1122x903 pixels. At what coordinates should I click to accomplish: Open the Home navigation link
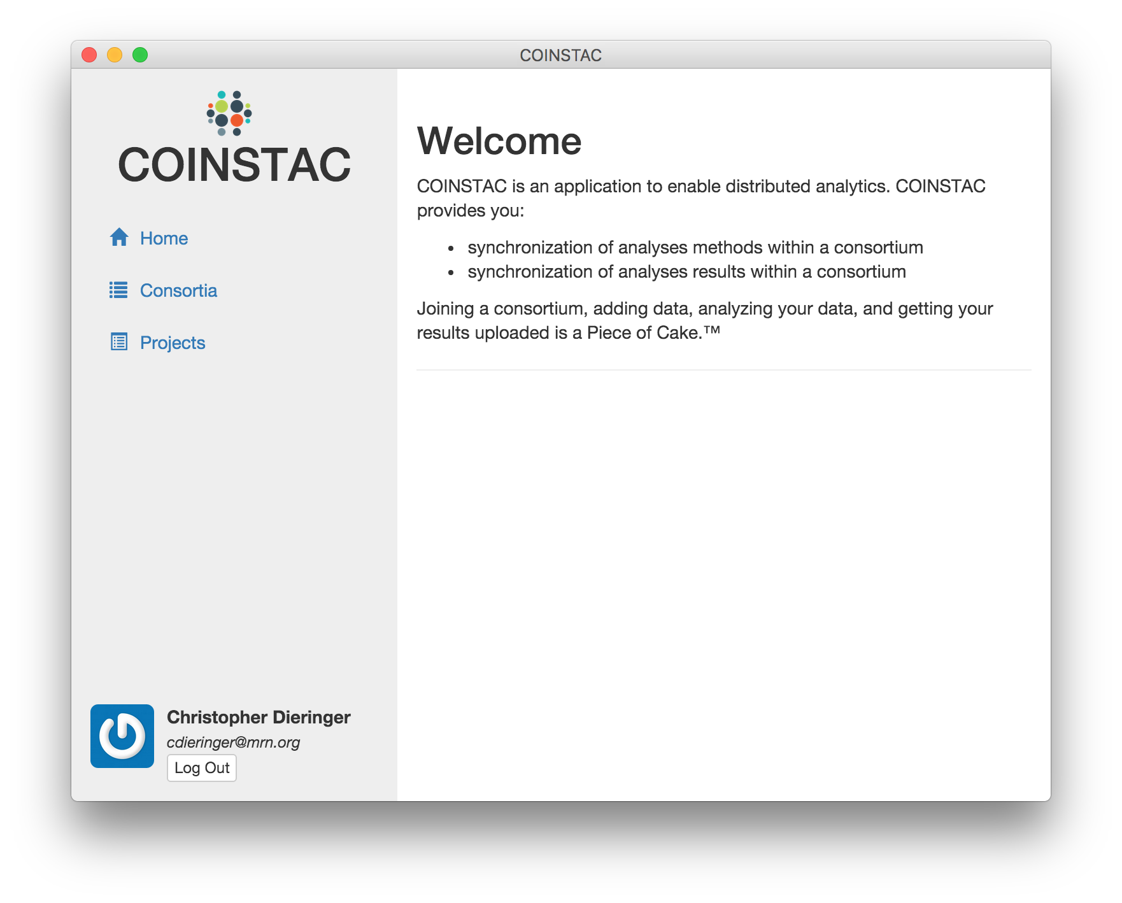[164, 238]
